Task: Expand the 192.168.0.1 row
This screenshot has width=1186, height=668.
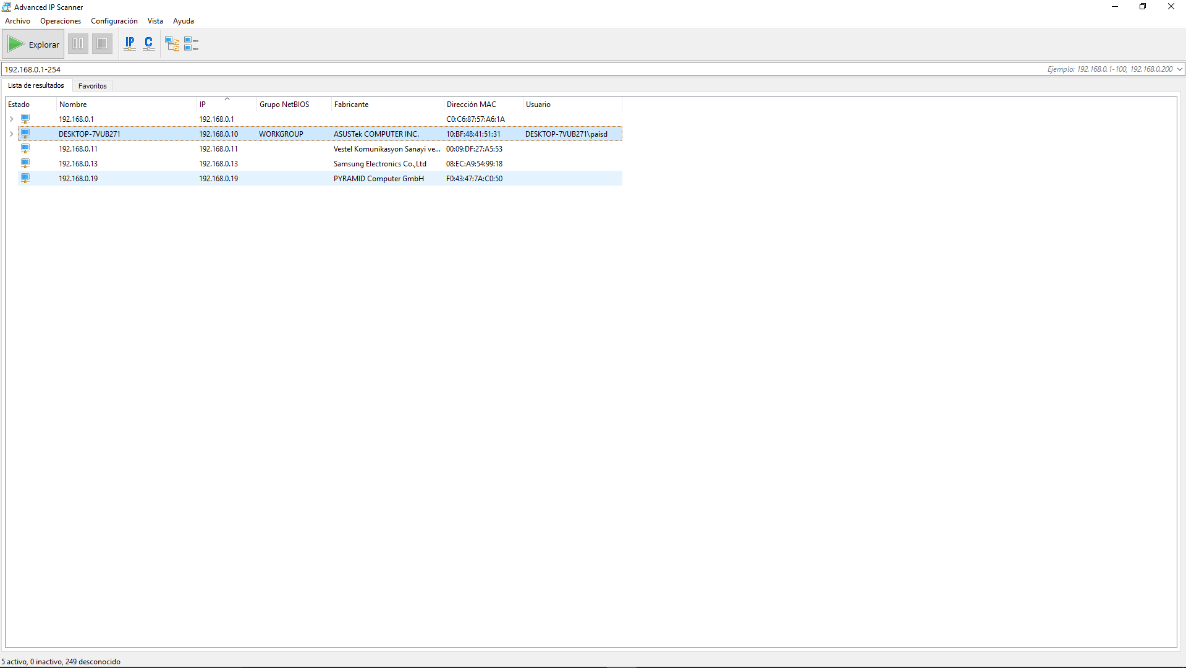Action: pos(11,119)
